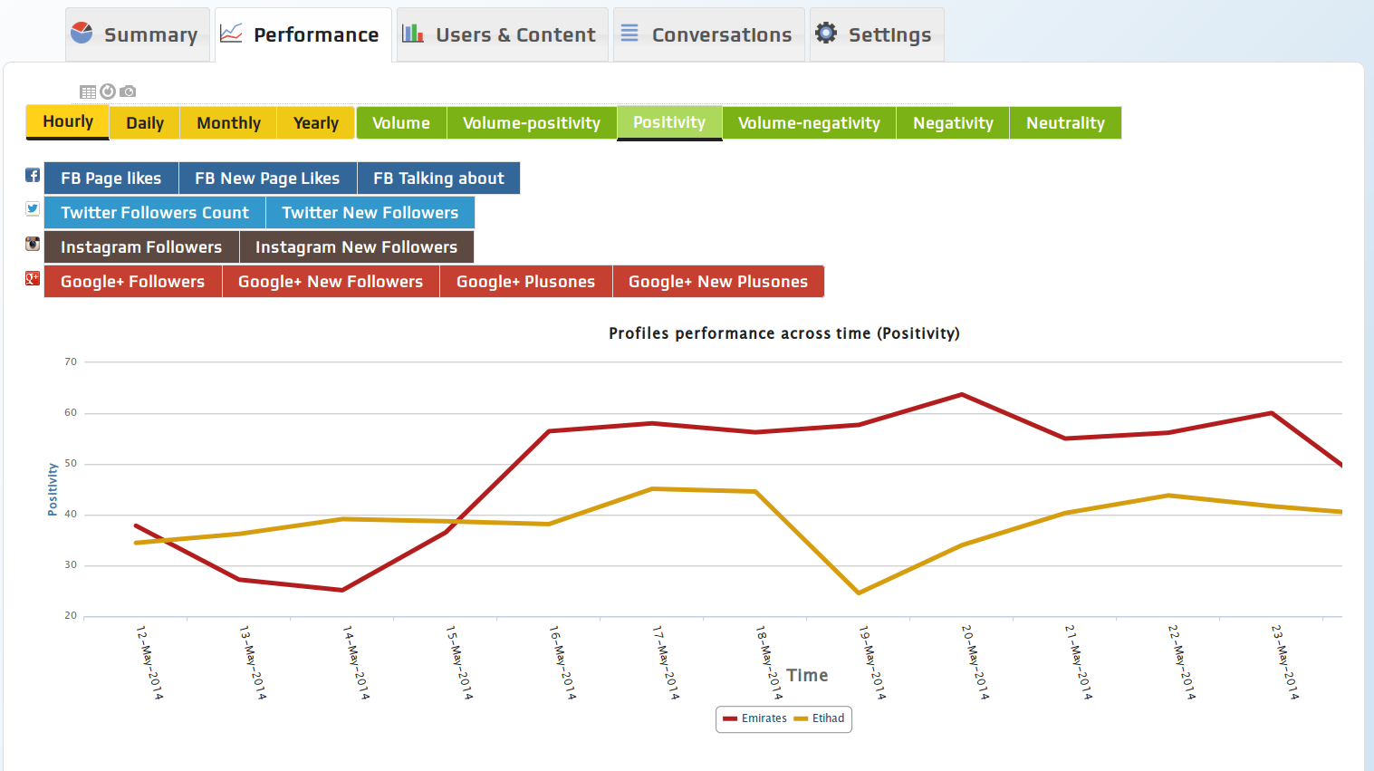Click the Performance line chart icon
1374x771 pixels.
coord(232,34)
